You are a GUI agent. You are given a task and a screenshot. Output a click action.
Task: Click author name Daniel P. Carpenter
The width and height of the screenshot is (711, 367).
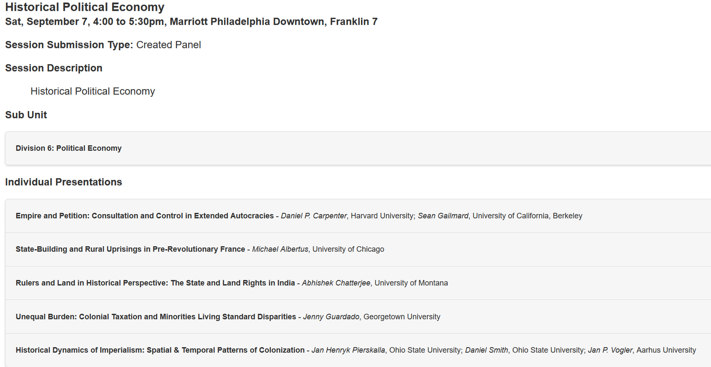pos(314,216)
